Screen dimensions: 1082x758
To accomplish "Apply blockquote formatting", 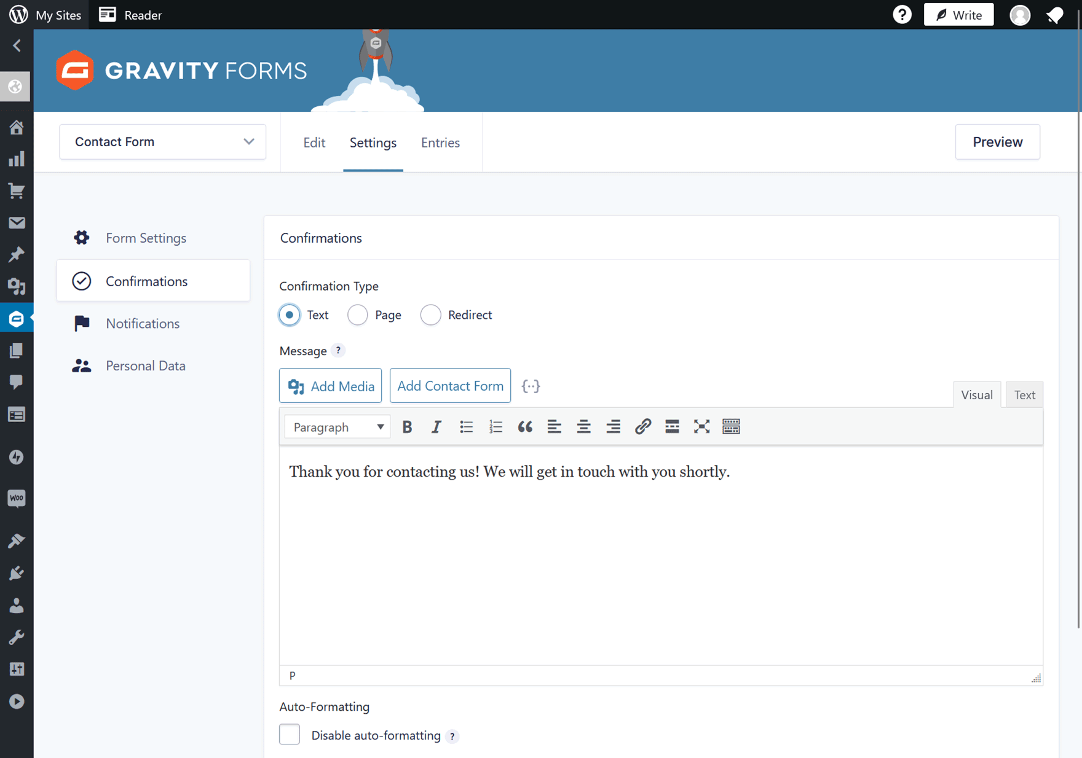I will click(x=525, y=427).
